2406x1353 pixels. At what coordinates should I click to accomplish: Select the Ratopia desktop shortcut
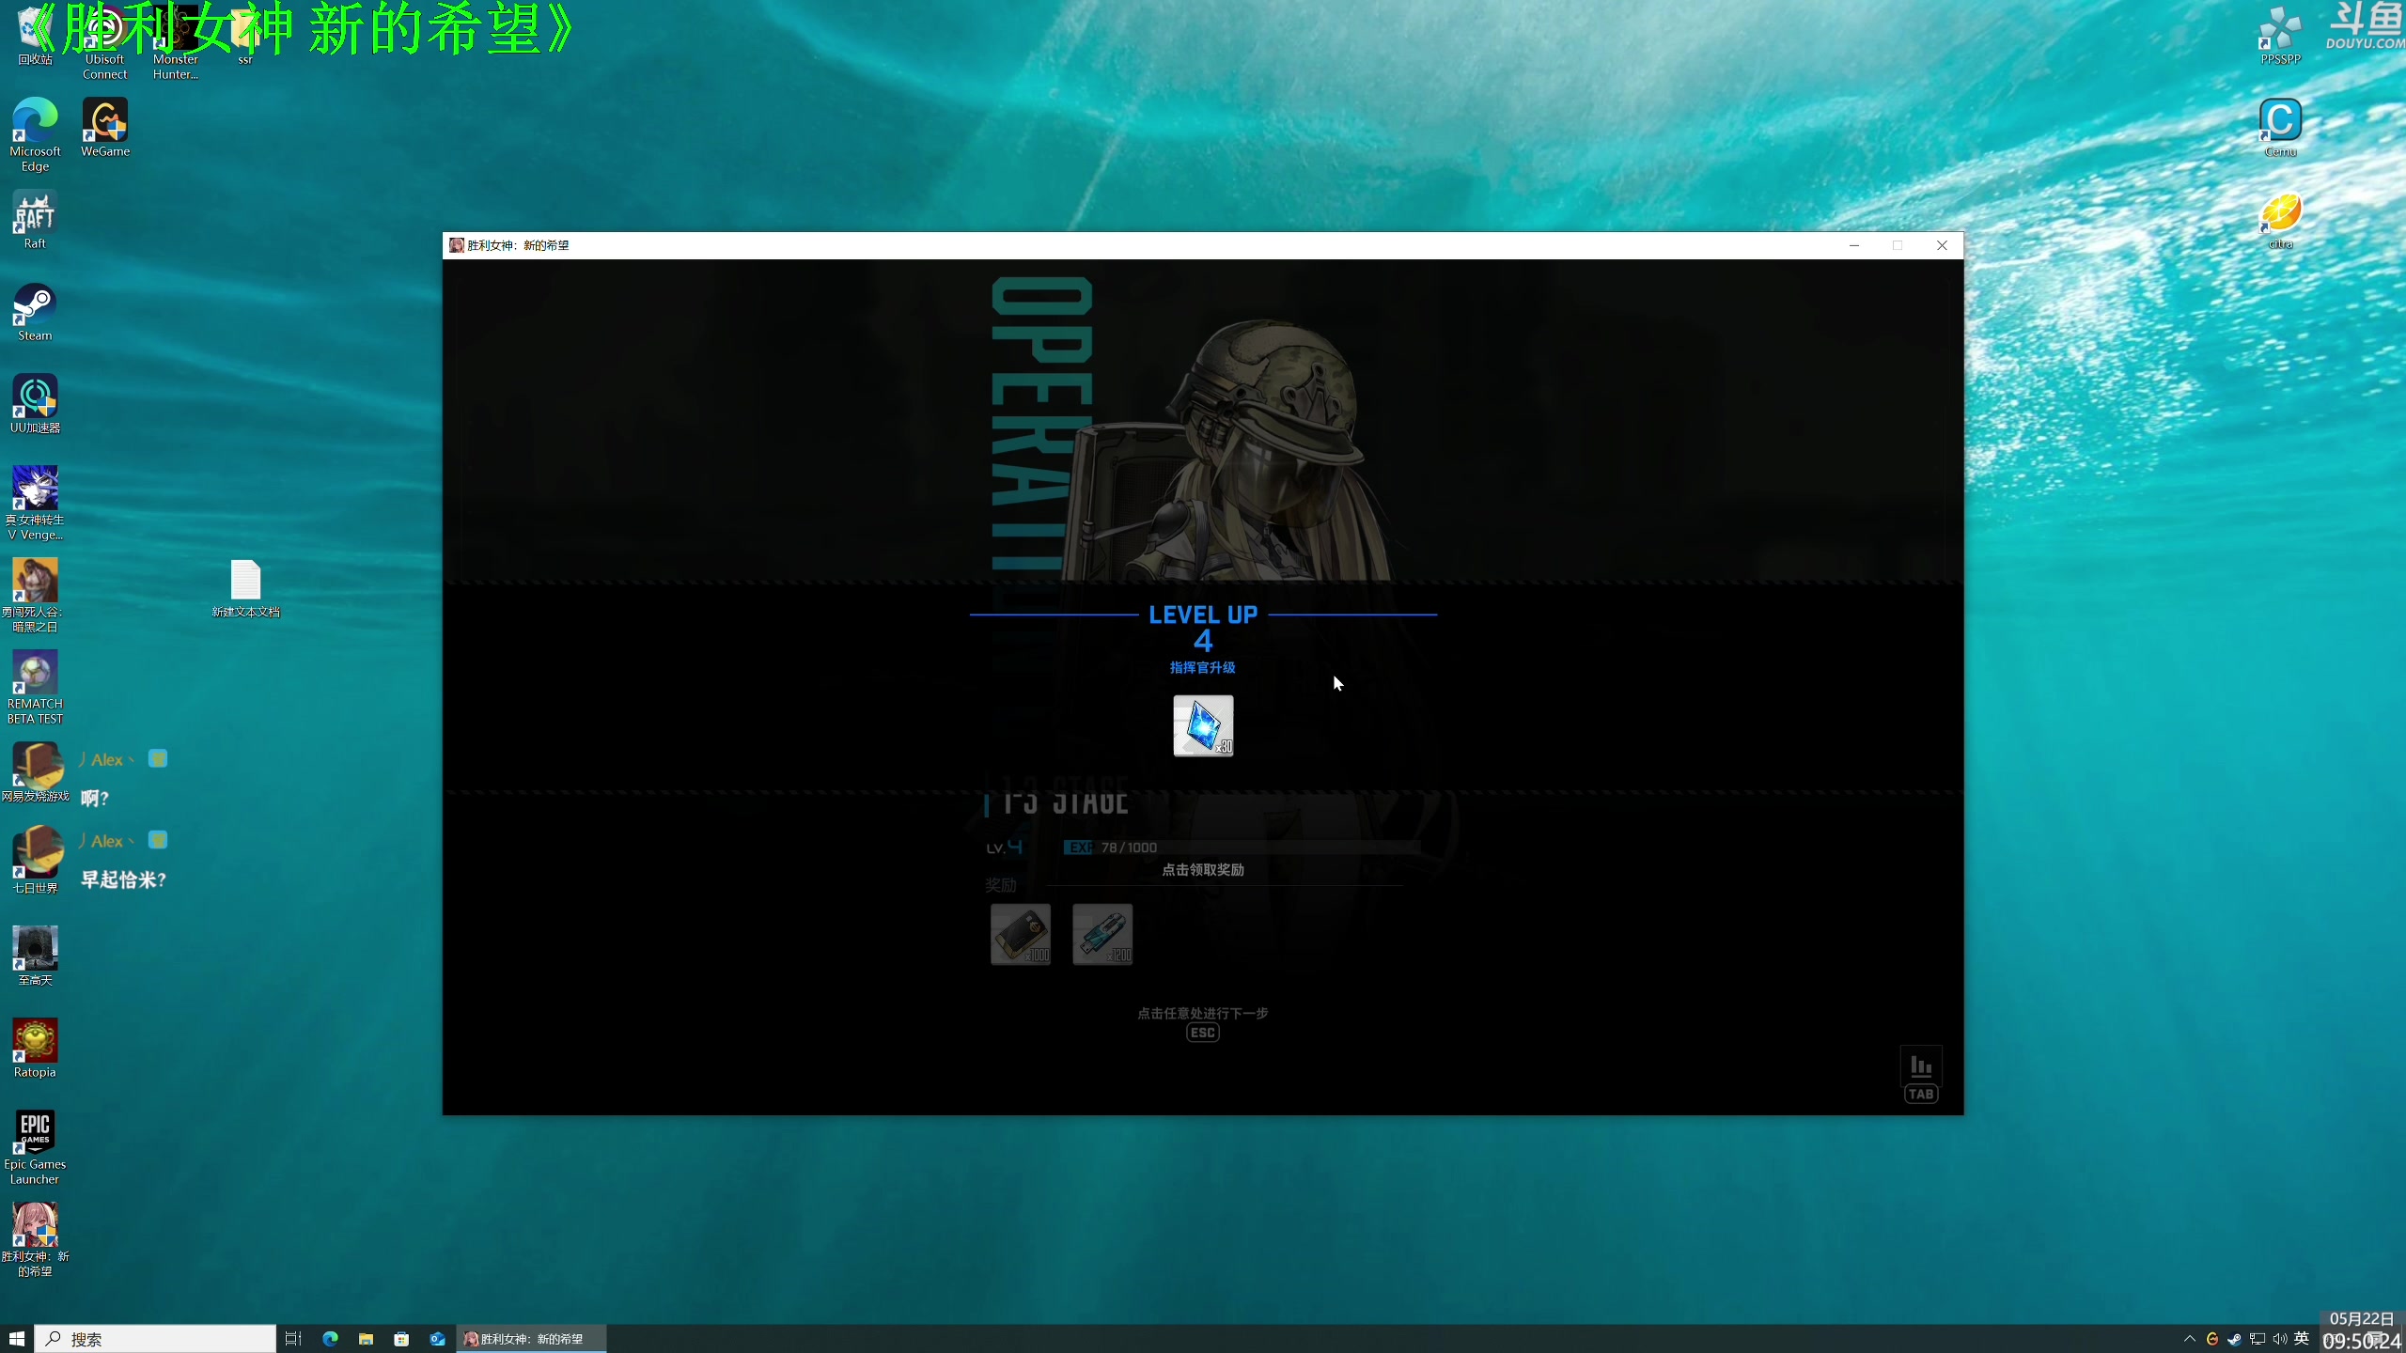click(35, 1048)
